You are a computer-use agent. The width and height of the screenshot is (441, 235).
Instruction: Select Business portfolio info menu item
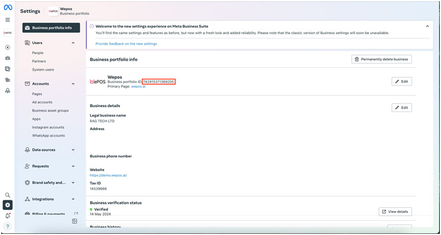coord(51,28)
